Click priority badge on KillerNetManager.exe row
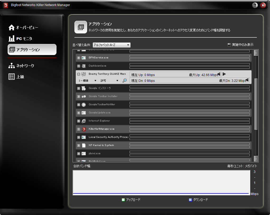 (79, 129)
